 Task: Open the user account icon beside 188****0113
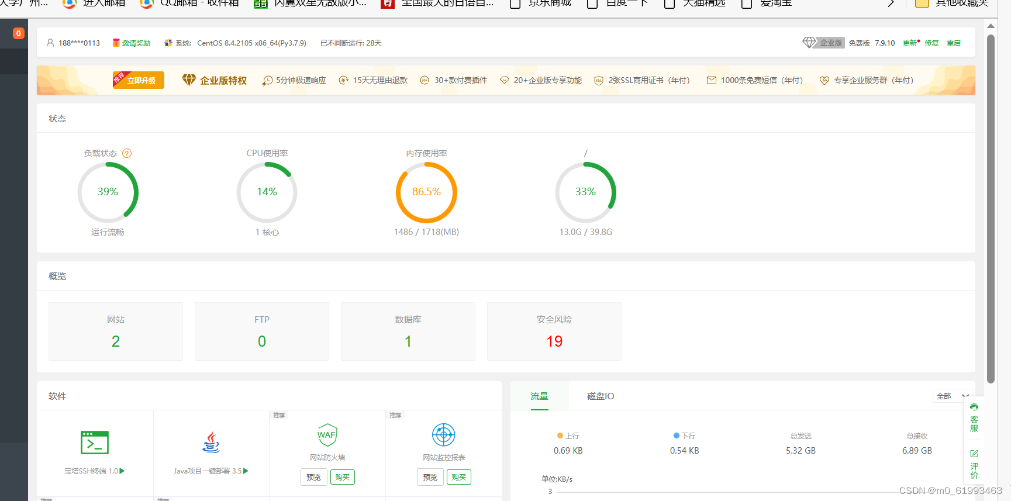click(50, 43)
